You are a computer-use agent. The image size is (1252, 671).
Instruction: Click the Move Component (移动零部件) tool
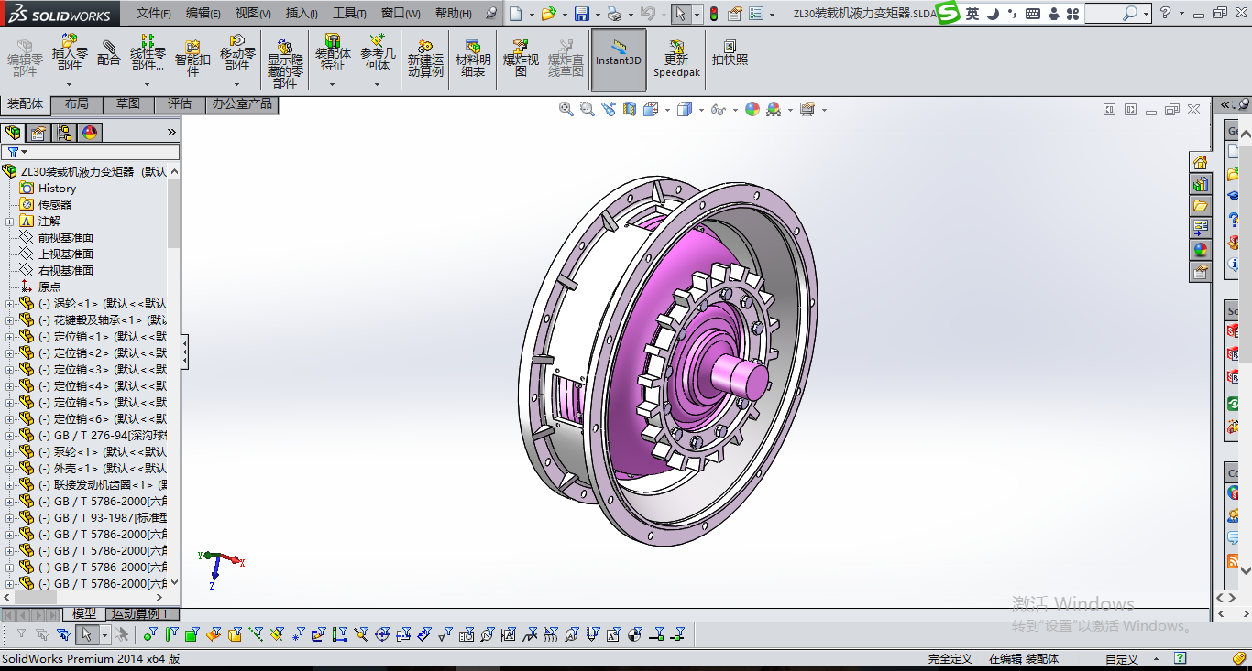coord(237,52)
